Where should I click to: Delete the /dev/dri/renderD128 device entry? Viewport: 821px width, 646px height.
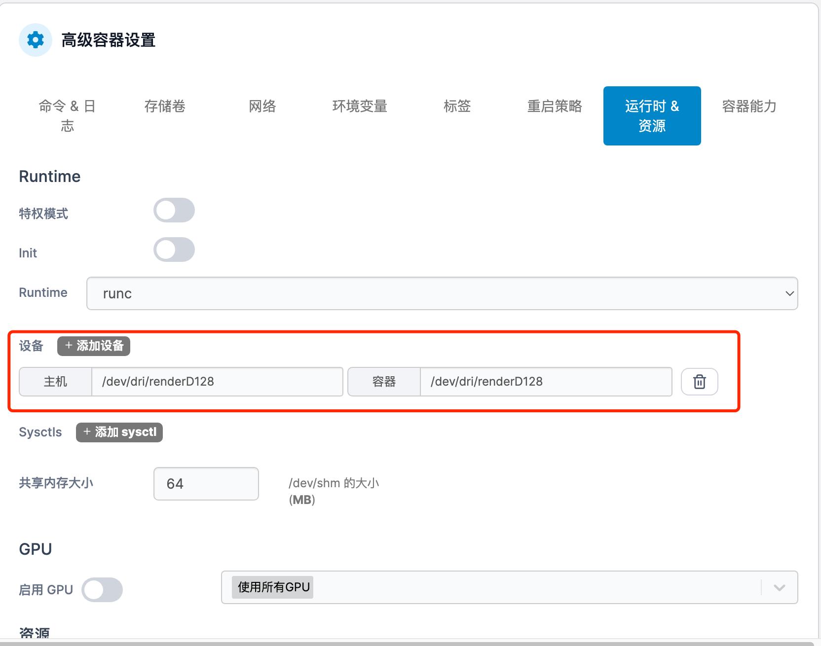699,381
